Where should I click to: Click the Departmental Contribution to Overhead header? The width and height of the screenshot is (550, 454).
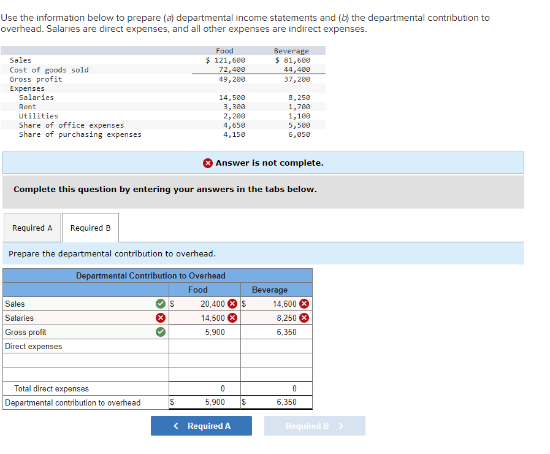click(x=150, y=275)
